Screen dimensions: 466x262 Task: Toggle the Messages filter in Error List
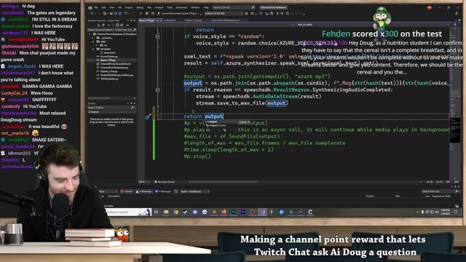point(163,191)
